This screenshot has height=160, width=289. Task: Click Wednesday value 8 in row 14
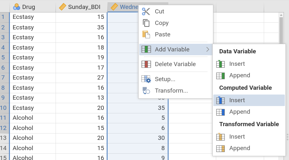(138, 148)
